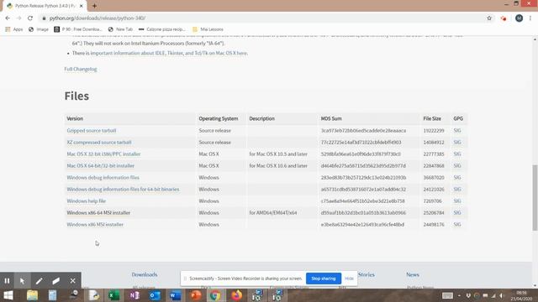Open SIG link for Windows x86 MSI installer
This screenshot has width=538, height=302.
(457, 225)
